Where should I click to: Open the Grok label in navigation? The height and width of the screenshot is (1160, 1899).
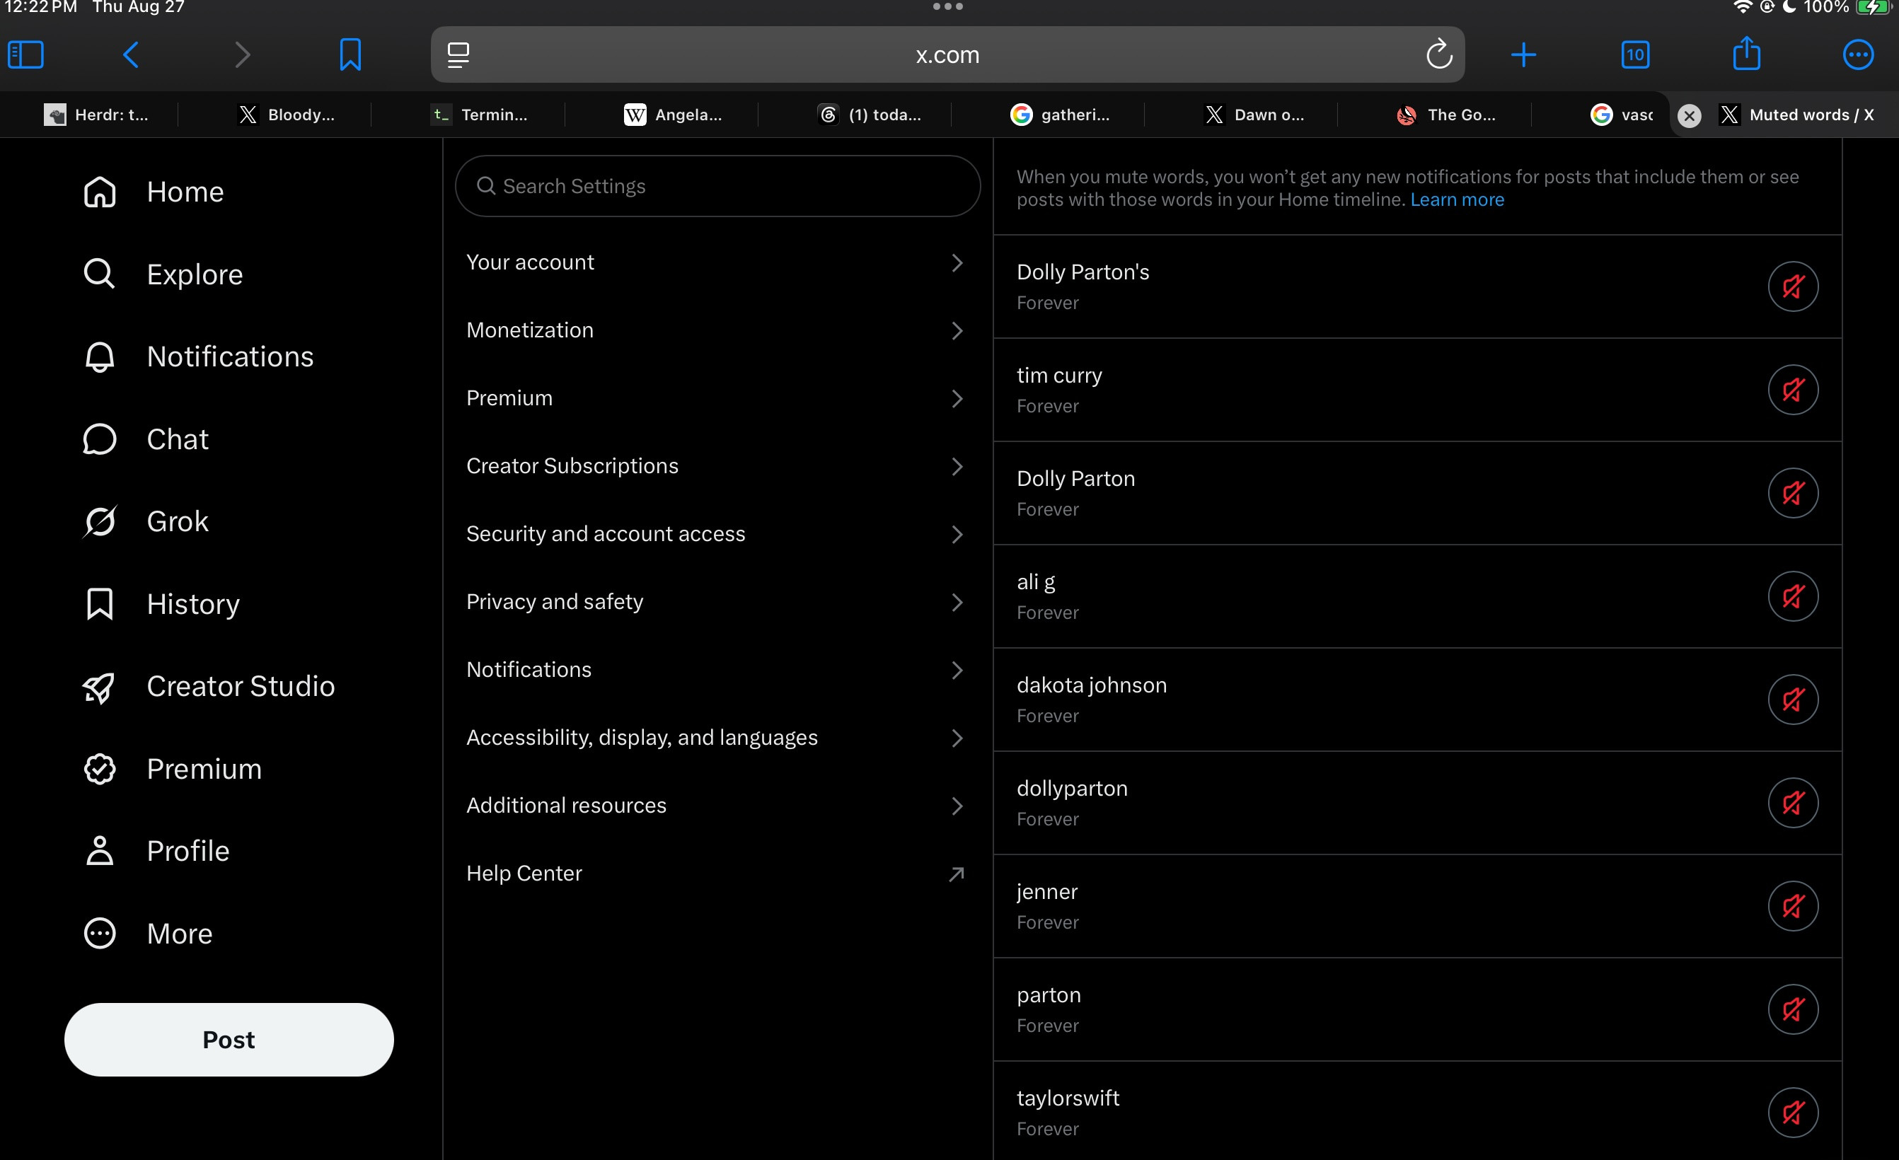click(x=178, y=521)
